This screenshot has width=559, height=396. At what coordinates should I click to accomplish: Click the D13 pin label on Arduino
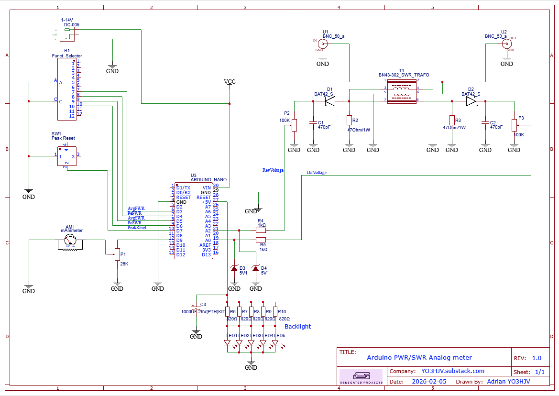(x=207, y=254)
